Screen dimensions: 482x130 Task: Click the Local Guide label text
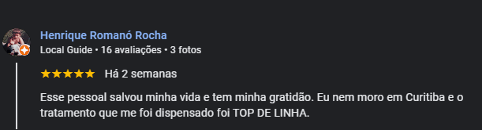[x=66, y=50]
